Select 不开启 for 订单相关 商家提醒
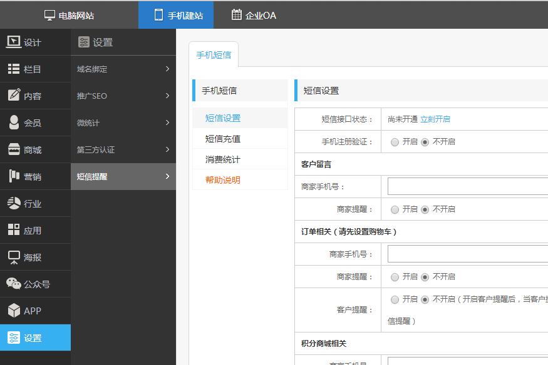 pos(425,277)
